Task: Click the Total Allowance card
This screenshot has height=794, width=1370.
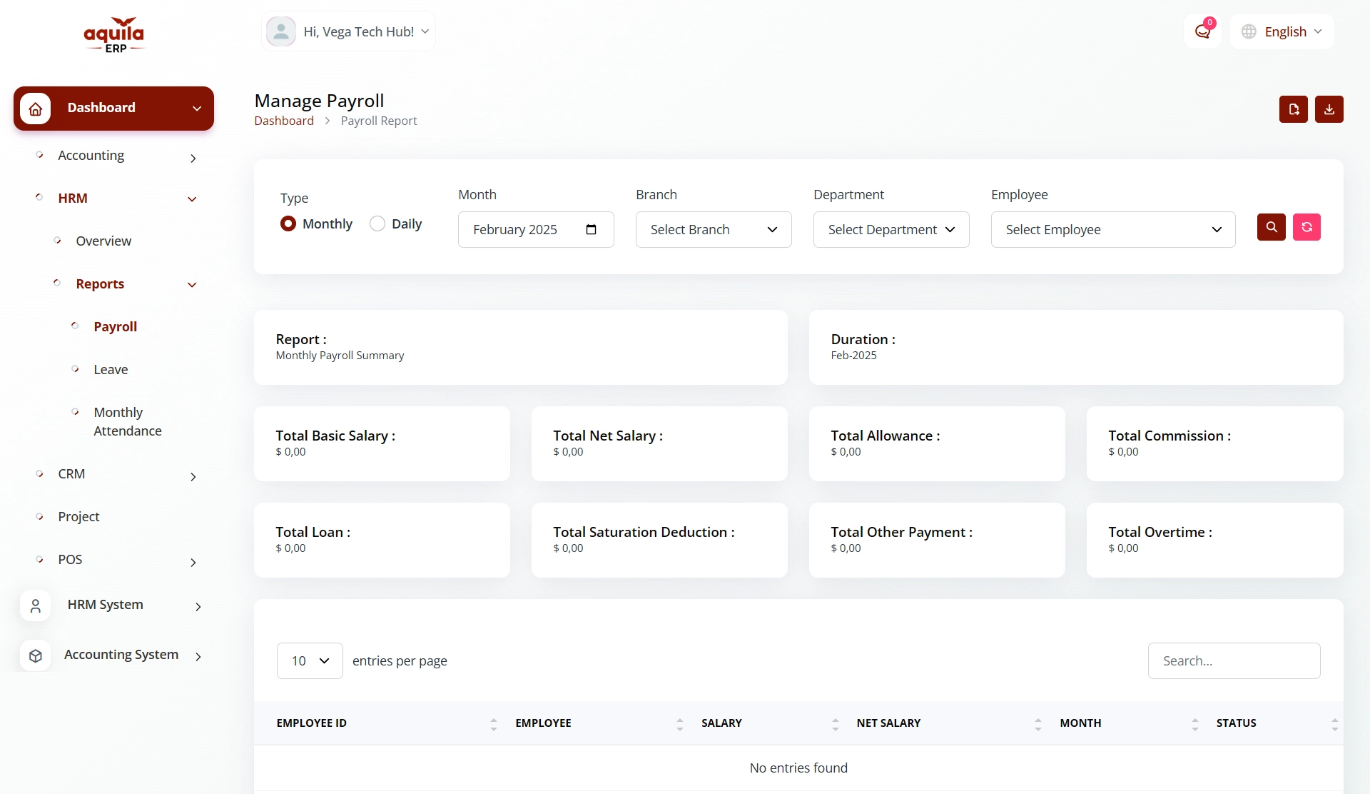Action: [937, 443]
